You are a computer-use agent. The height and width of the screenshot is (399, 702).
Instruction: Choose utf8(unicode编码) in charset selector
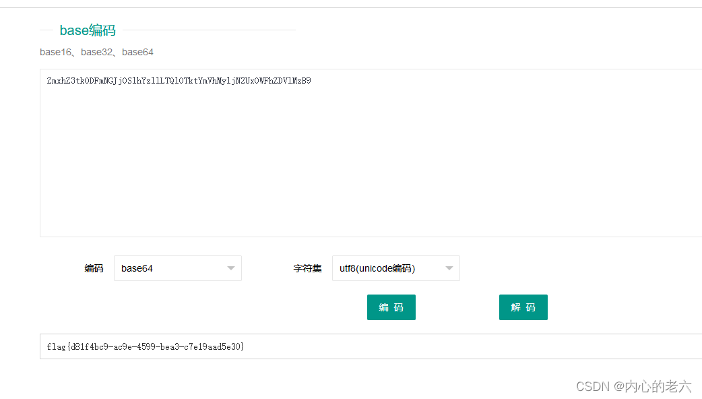coord(395,268)
